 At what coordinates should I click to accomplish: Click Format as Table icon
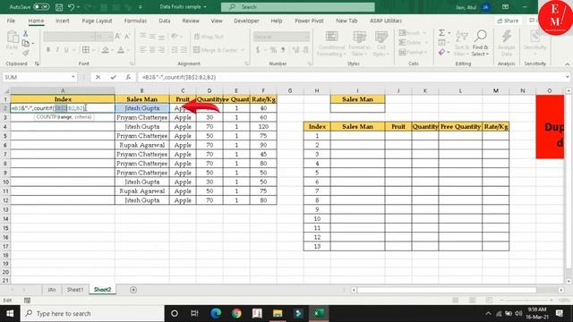coord(359,38)
